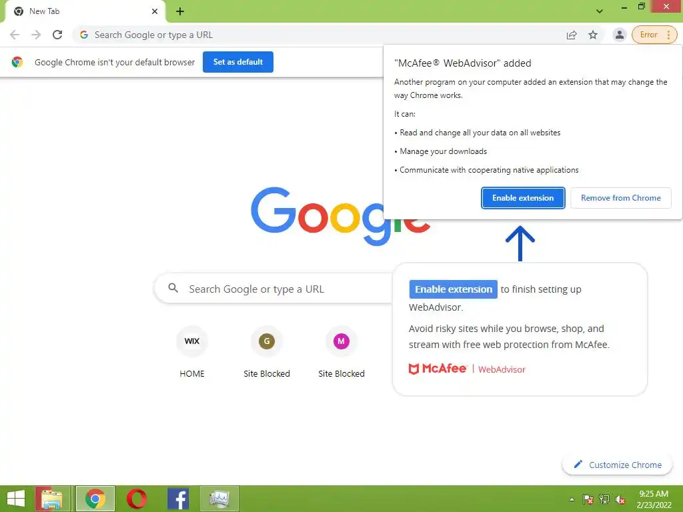The height and width of the screenshot is (512, 683).
Task: Click the Chrome icon in the default browser bar
Action: [17, 62]
